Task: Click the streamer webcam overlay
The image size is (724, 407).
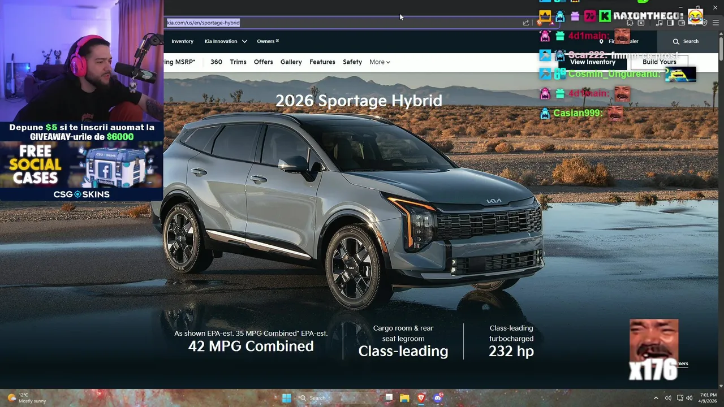Action: tap(81, 61)
